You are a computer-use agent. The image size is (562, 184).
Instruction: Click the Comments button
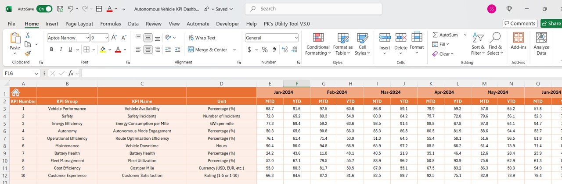click(520, 24)
